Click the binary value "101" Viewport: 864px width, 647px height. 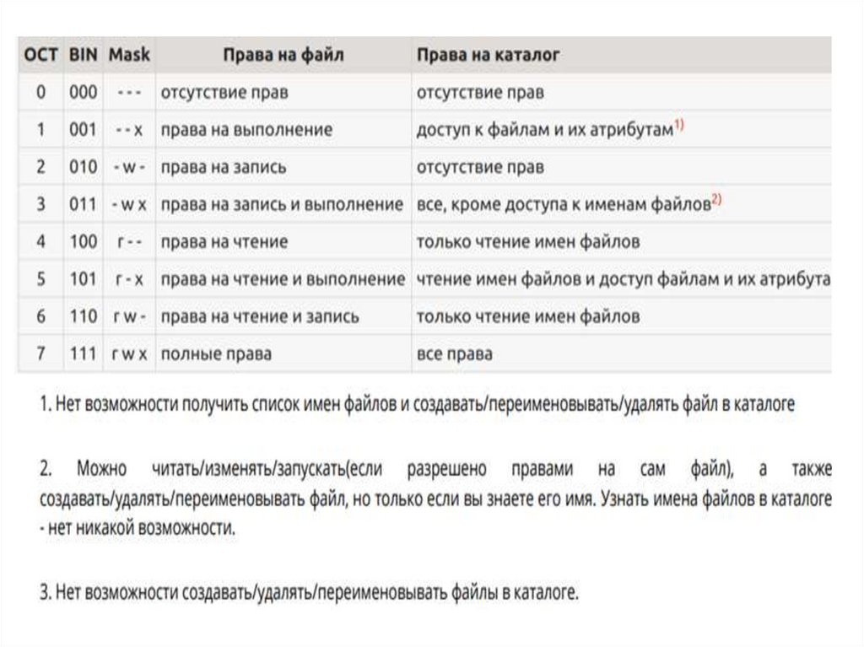(x=84, y=278)
